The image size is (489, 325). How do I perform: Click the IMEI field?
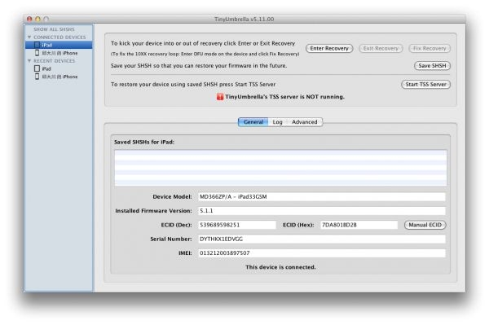(322, 253)
